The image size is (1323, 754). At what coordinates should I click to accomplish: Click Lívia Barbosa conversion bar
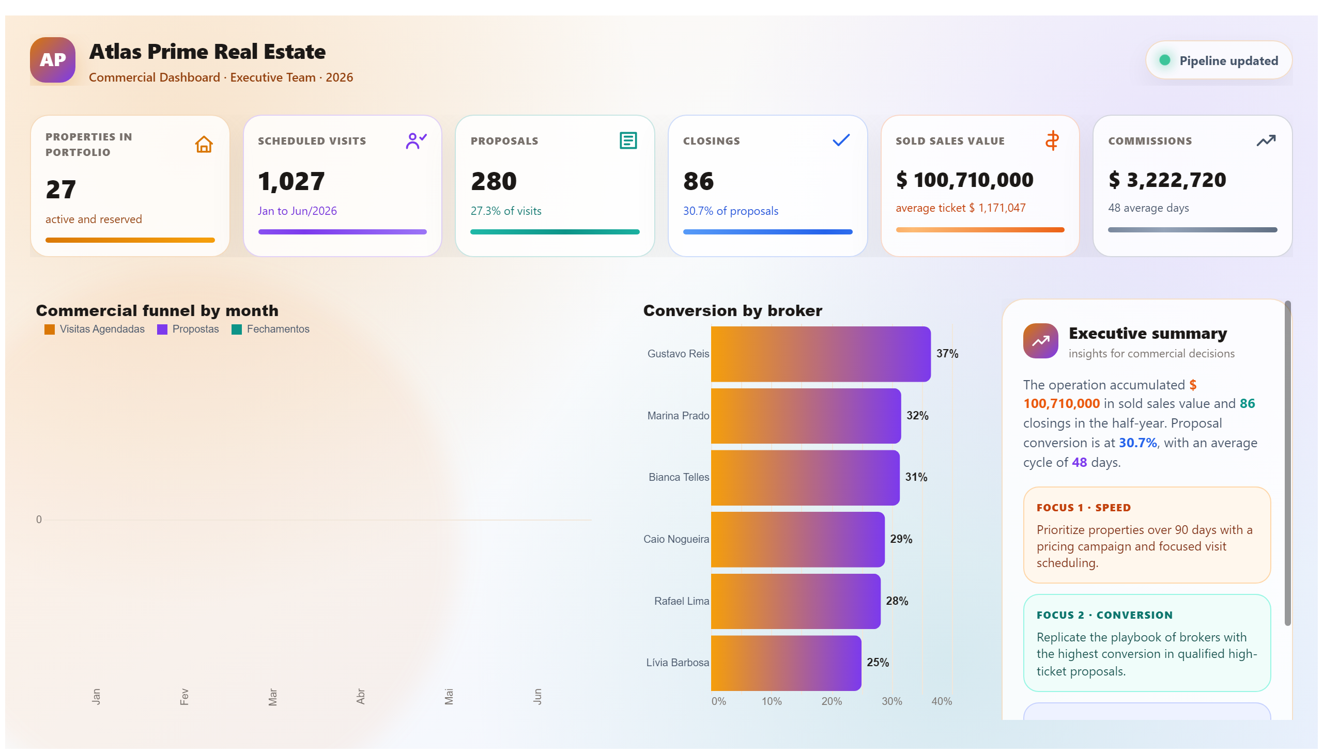[x=786, y=663]
